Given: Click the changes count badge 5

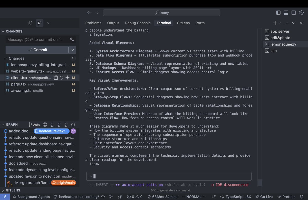Looking at the screenshot, I should click(73, 58).
